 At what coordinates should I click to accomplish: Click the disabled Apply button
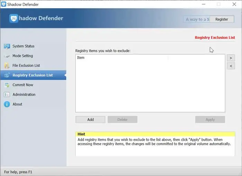pyautogui.click(x=210, y=120)
